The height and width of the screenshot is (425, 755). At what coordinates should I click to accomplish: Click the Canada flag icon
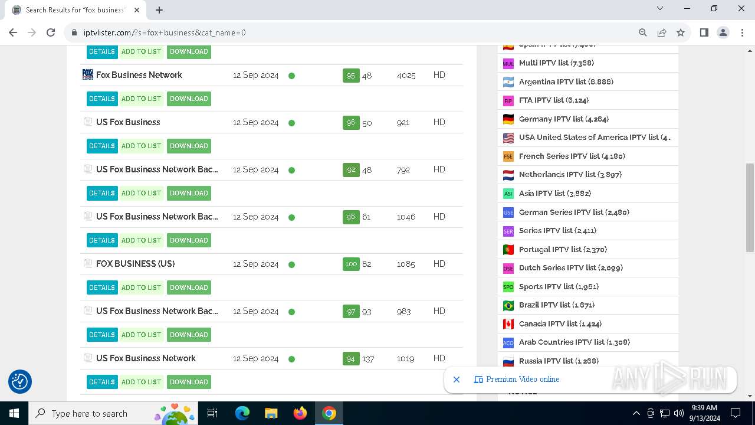point(508,324)
